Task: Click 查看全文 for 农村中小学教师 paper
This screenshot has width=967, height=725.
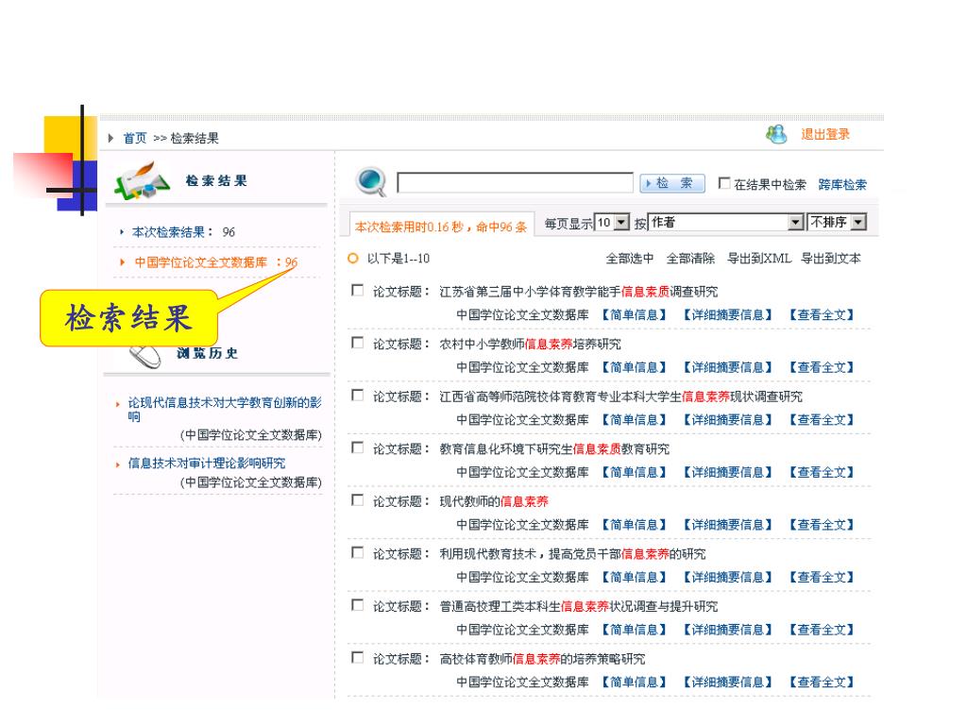Action: tap(823, 367)
